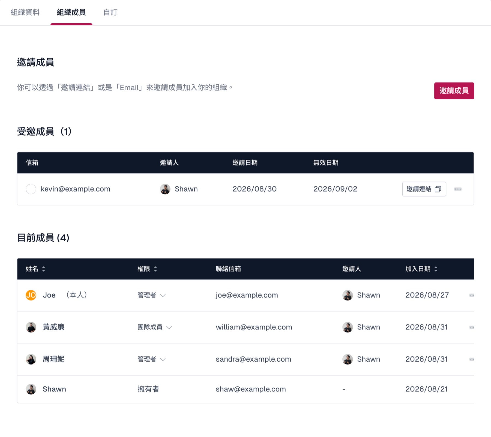
Task: Select the 組織成員 tab
Action: pyautogui.click(x=71, y=12)
